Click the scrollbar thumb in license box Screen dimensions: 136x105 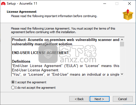click(122, 44)
